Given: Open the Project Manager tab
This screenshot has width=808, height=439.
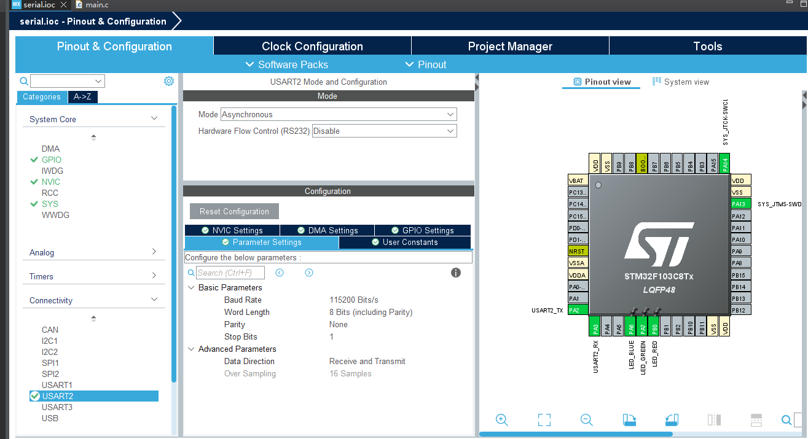Looking at the screenshot, I should point(510,46).
